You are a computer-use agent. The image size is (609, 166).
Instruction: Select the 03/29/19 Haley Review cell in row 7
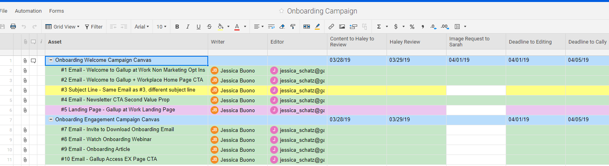click(x=416, y=120)
